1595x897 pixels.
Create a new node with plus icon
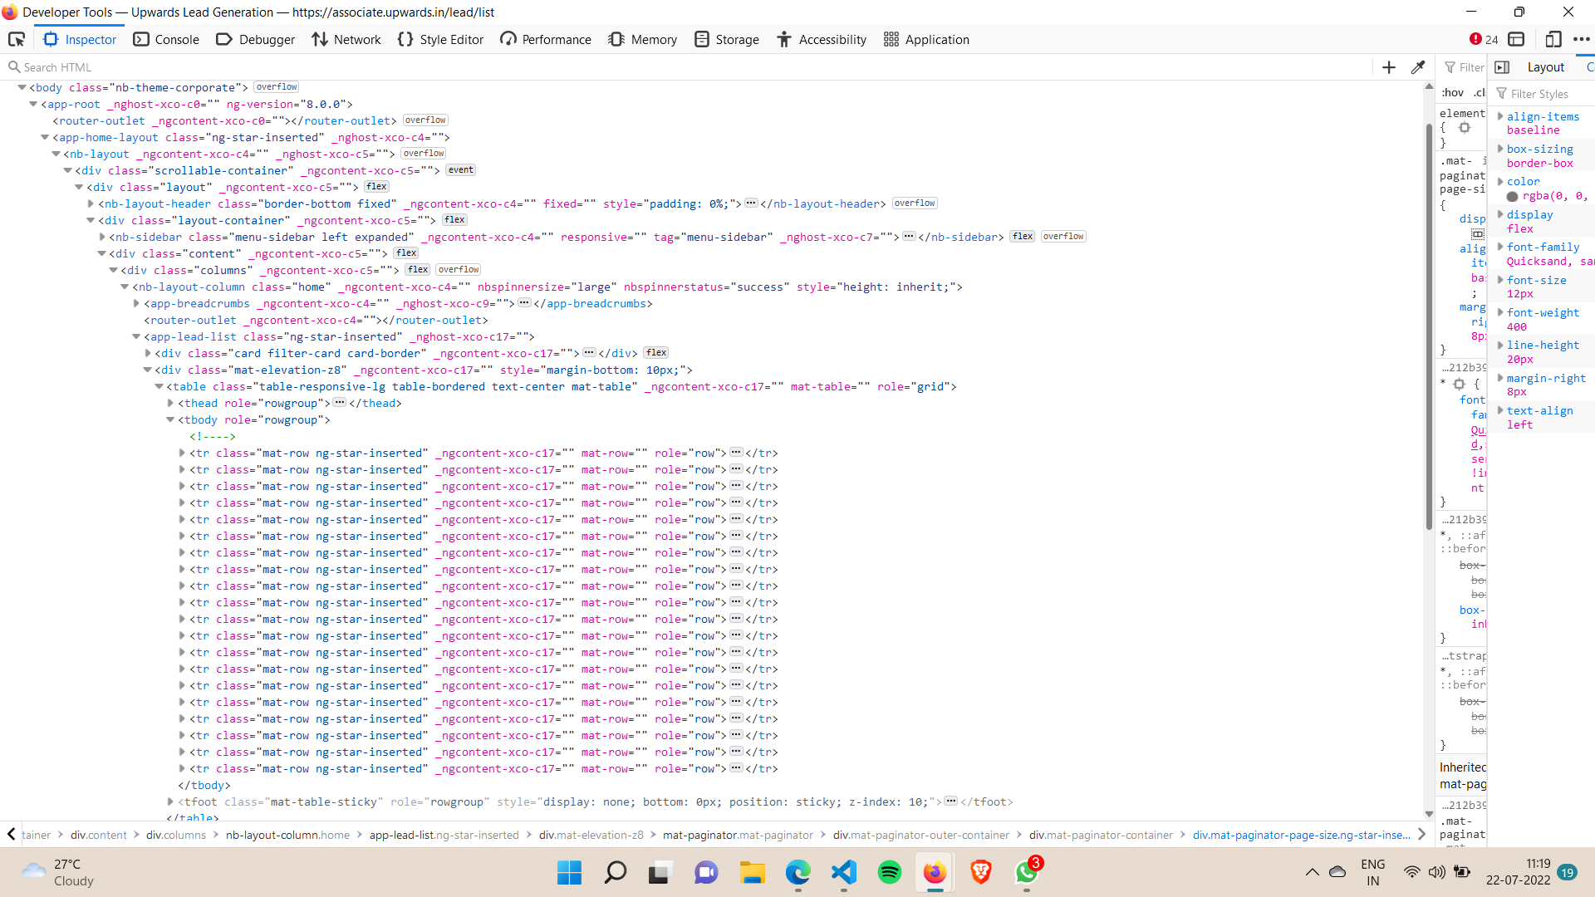tap(1388, 67)
